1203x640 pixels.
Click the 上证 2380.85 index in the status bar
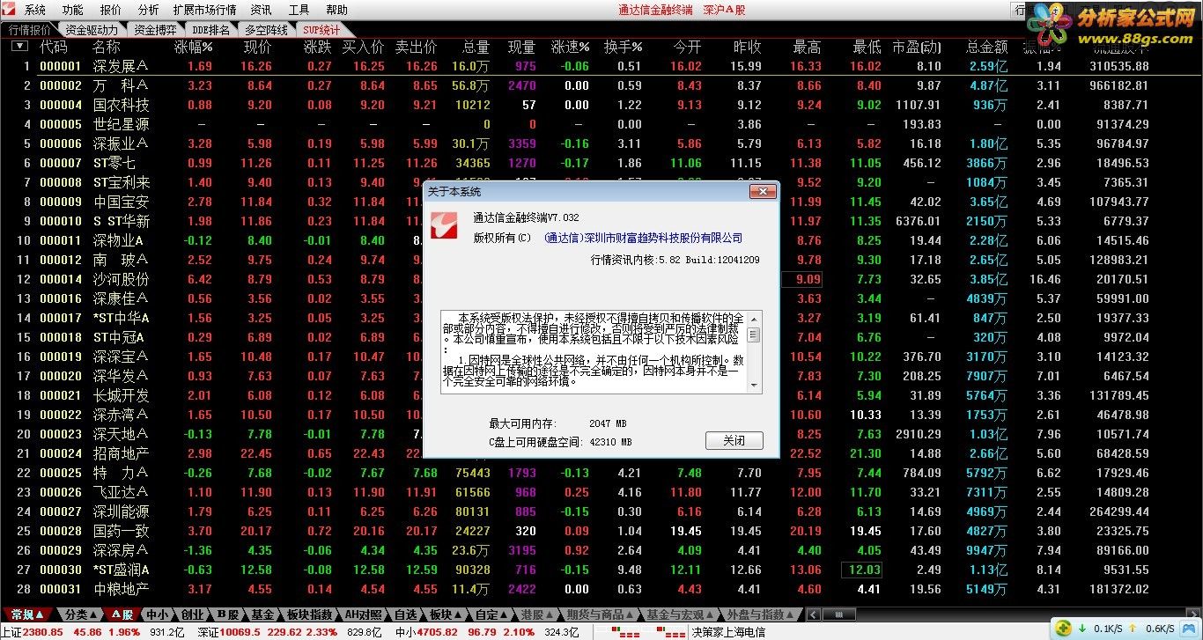(x=33, y=632)
